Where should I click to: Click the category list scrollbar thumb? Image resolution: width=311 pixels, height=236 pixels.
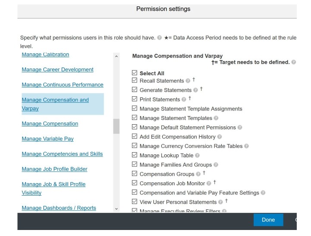click(x=116, y=126)
